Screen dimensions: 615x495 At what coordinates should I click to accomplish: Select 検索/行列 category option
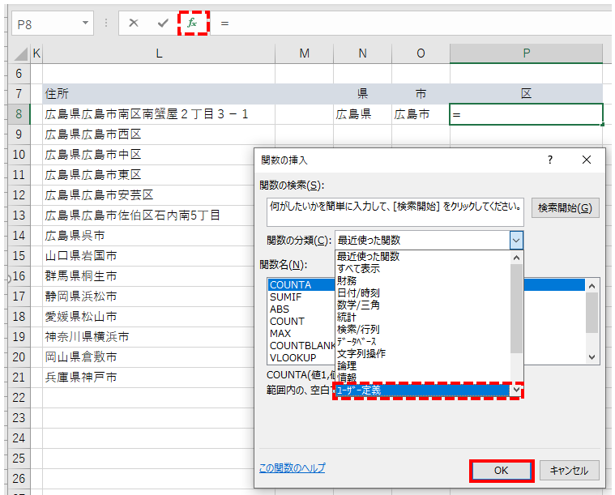click(358, 329)
